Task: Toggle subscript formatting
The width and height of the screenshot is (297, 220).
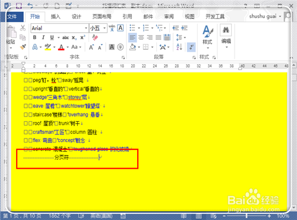Action: (x=74, y=37)
